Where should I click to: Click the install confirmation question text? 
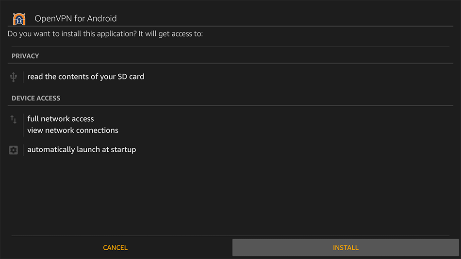pyautogui.click(x=105, y=34)
